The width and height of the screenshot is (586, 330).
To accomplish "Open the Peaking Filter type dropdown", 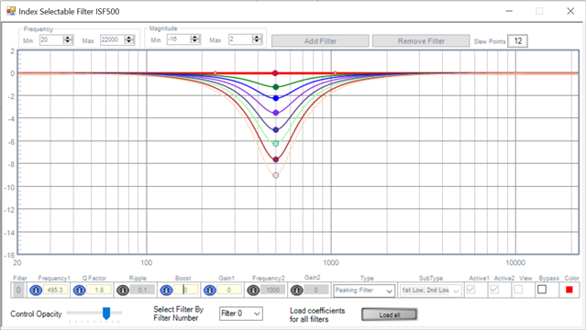I will pos(364,291).
